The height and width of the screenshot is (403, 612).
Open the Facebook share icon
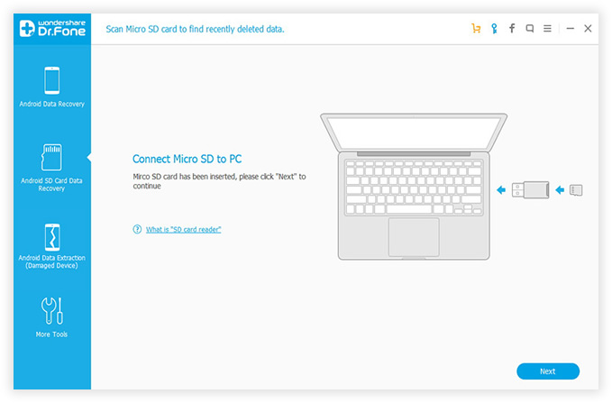(512, 28)
